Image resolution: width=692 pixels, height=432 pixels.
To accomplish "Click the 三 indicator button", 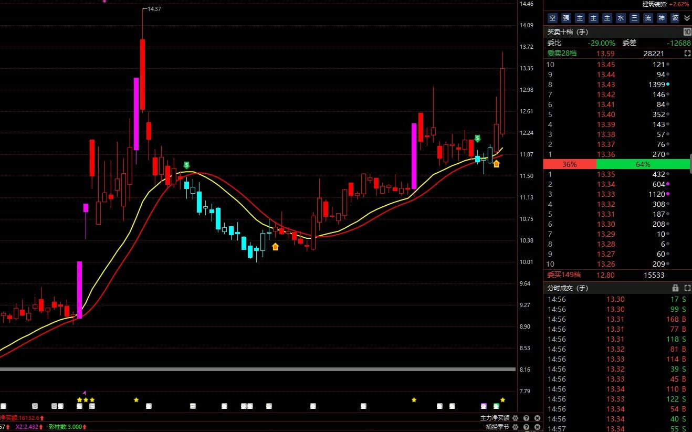I will [x=634, y=18].
